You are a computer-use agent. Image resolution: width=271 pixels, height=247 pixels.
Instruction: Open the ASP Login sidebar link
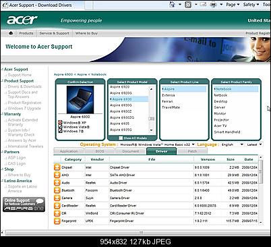(17, 157)
